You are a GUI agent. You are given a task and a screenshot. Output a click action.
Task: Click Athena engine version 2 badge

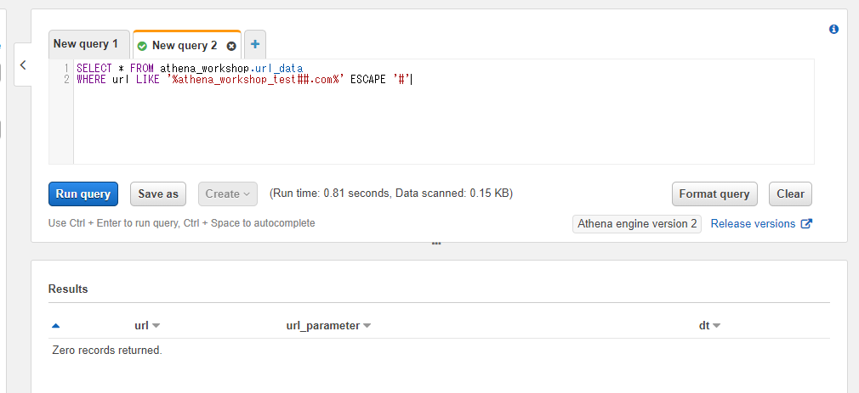pyautogui.click(x=637, y=224)
